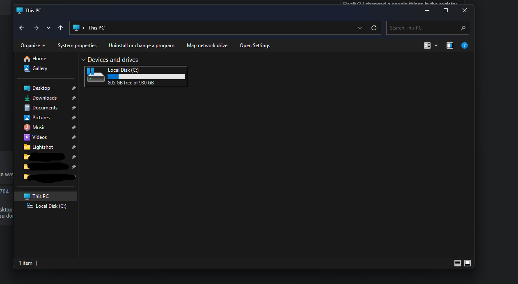Go back with the left arrow
Image resolution: width=518 pixels, height=284 pixels.
pyautogui.click(x=22, y=28)
